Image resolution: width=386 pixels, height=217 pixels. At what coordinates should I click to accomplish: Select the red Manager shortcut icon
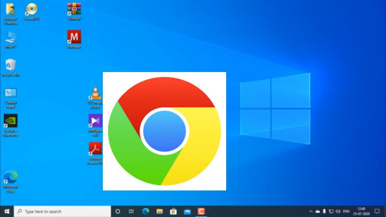(74, 39)
